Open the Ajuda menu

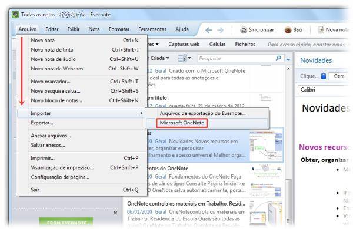[x=182, y=29]
